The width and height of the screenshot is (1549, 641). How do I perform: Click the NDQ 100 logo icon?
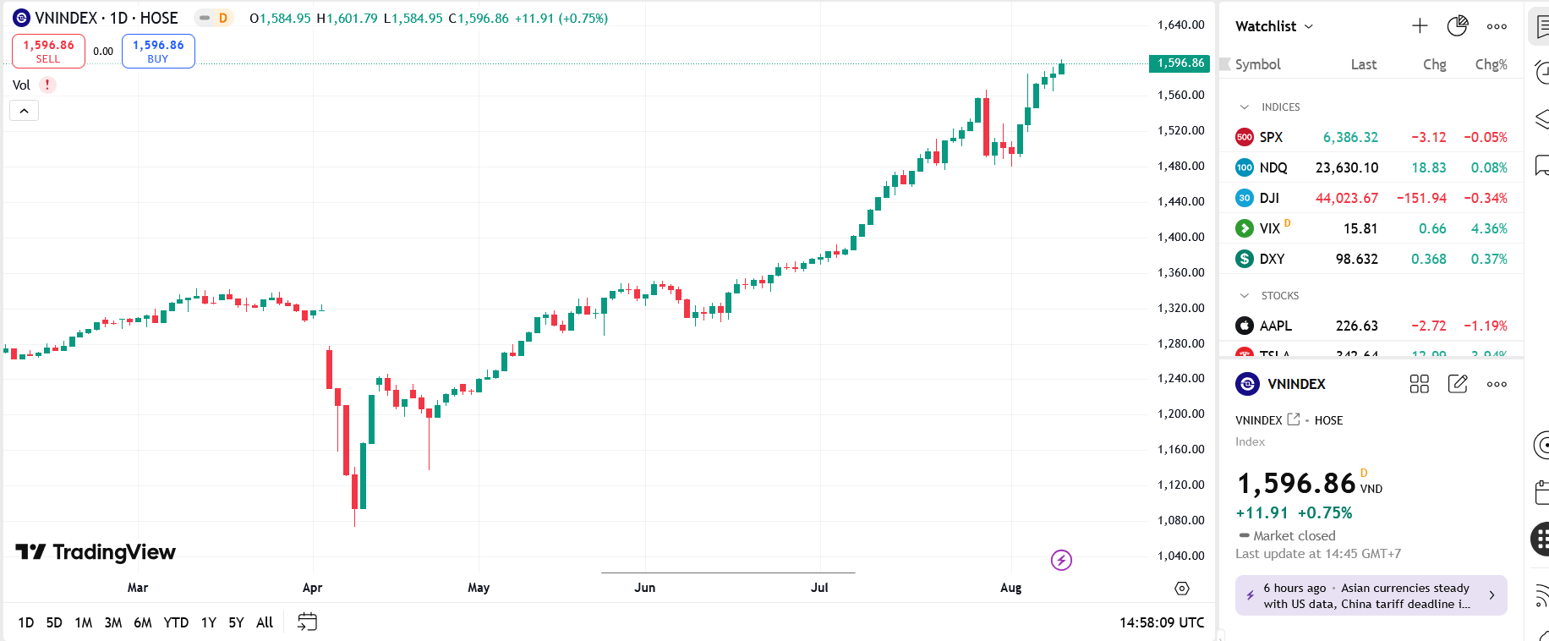[x=1245, y=167]
